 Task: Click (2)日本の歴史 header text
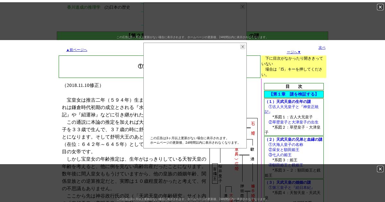(117, 7)
